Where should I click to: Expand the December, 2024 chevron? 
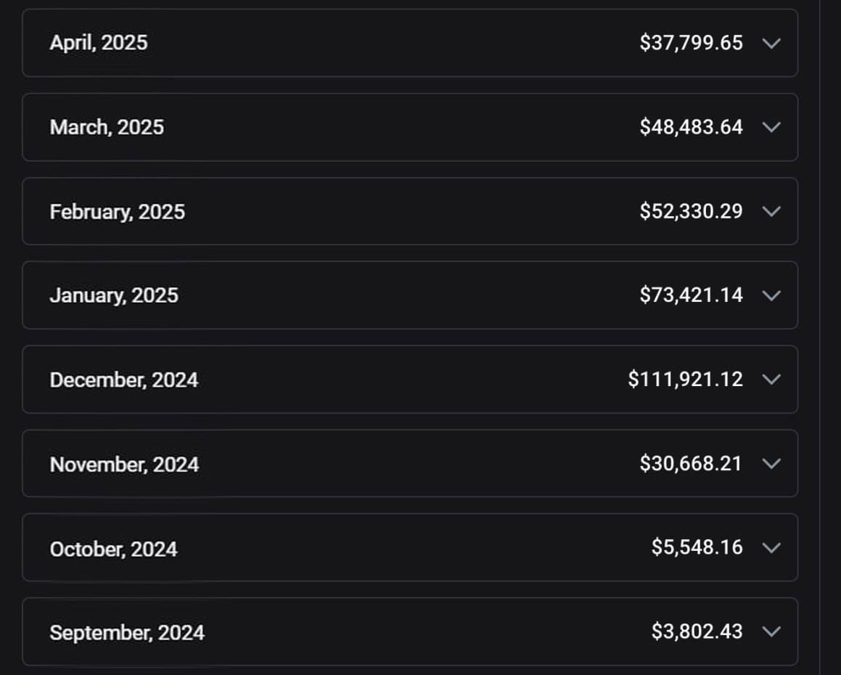click(771, 380)
